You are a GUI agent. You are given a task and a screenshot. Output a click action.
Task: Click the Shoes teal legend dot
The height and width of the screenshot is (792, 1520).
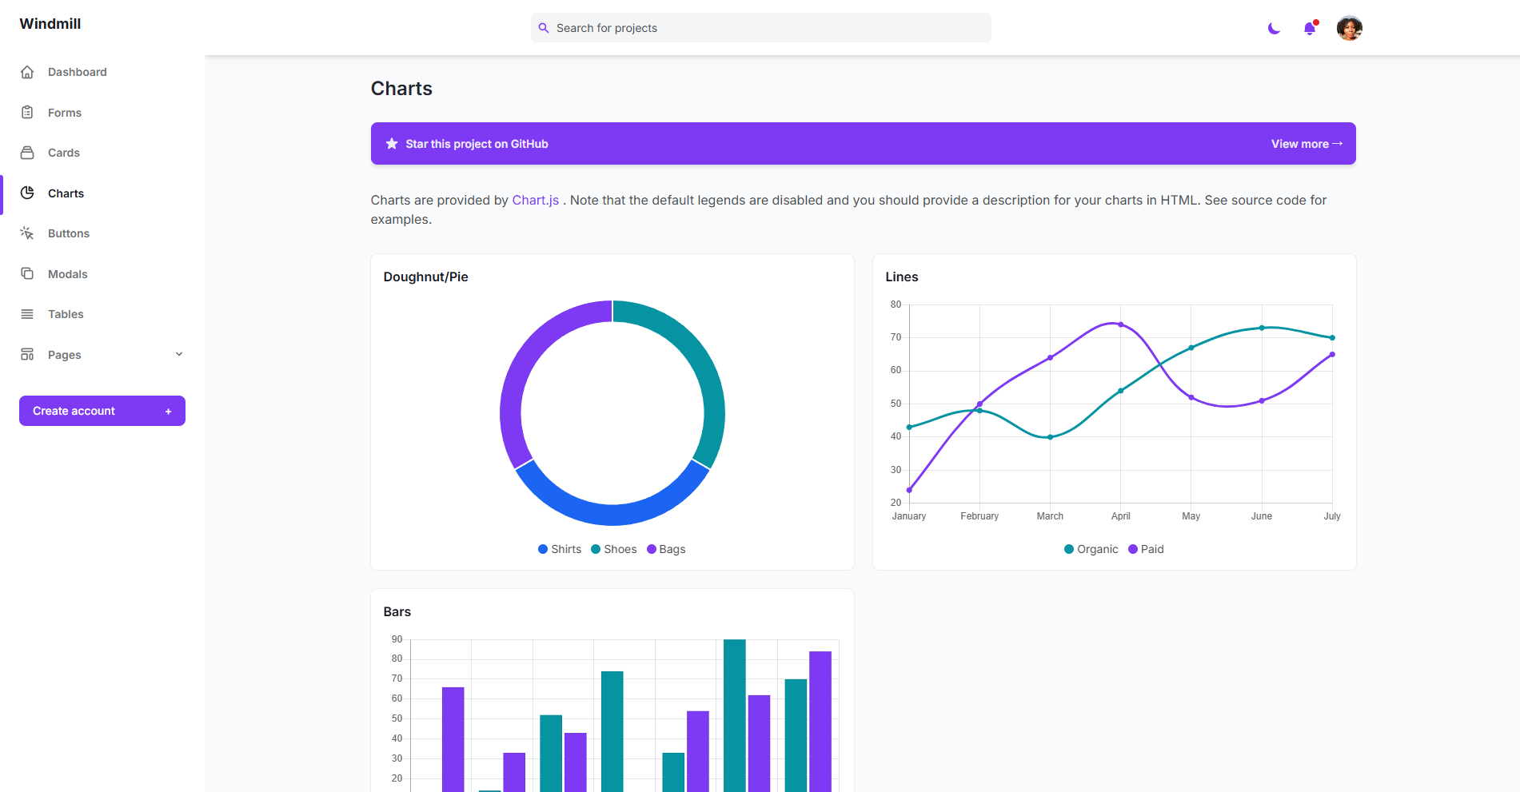(x=596, y=549)
